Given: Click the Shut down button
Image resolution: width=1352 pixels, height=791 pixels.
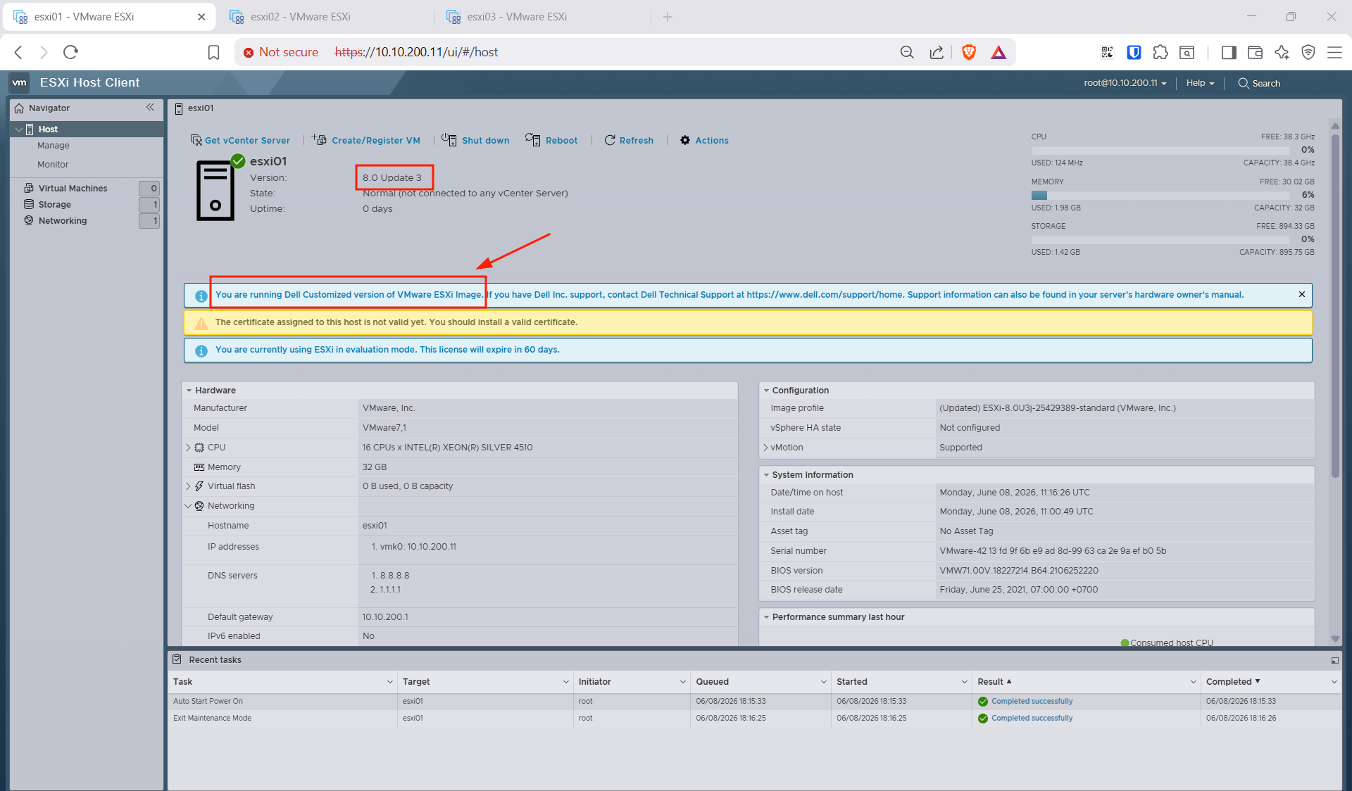Looking at the screenshot, I should coord(475,140).
